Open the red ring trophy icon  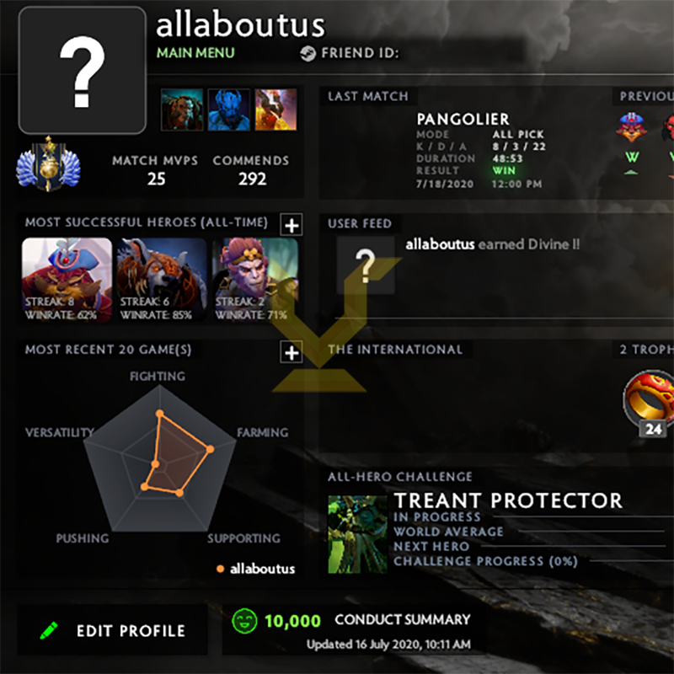tap(648, 398)
